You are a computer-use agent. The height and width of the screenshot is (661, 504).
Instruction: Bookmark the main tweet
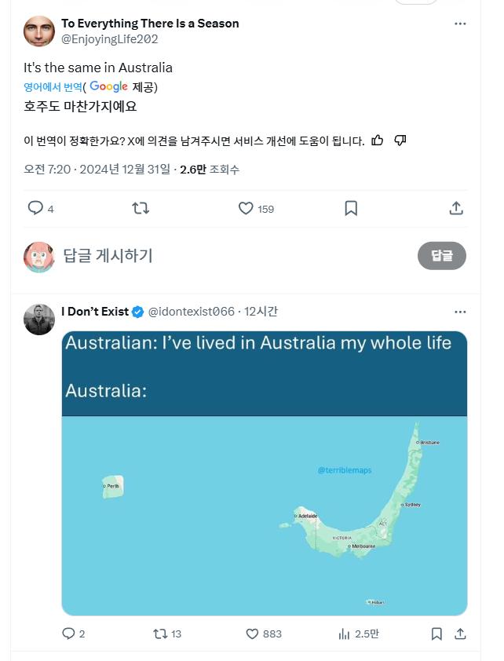click(351, 208)
